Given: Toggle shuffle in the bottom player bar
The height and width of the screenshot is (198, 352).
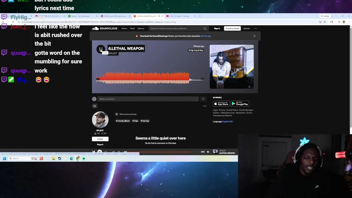Looking at the screenshot, I should 113,152.
